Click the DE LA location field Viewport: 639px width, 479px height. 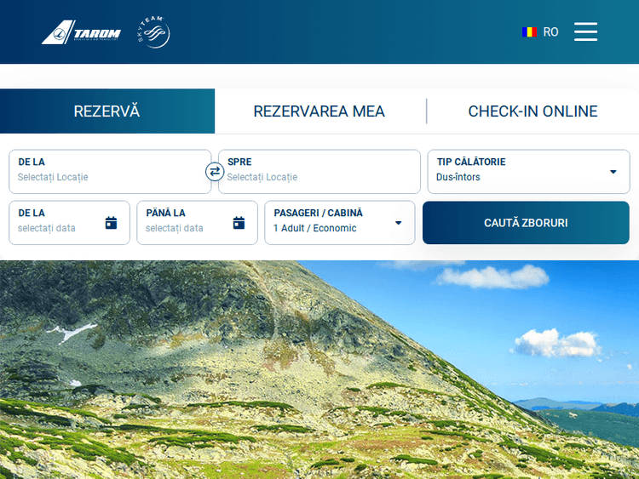click(110, 172)
